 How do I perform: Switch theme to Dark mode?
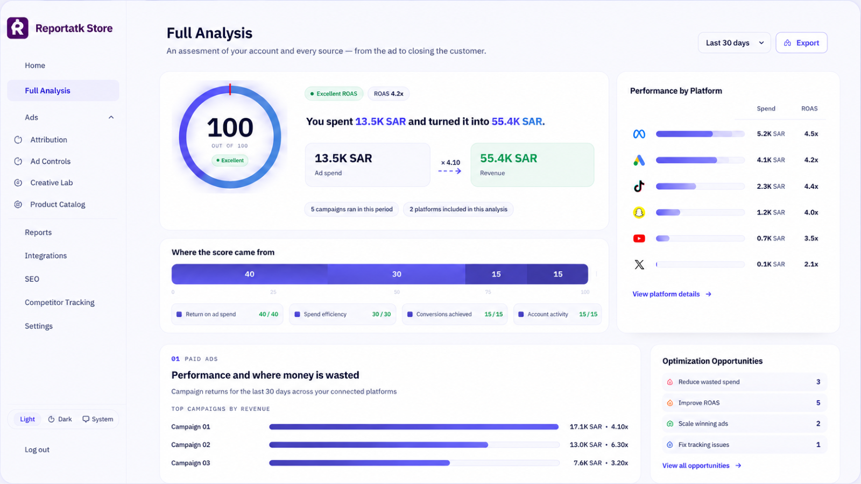60,419
